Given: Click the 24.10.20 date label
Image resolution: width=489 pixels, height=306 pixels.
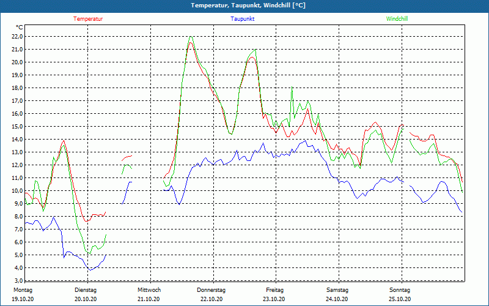Looking at the screenshot, I should point(337,299).
